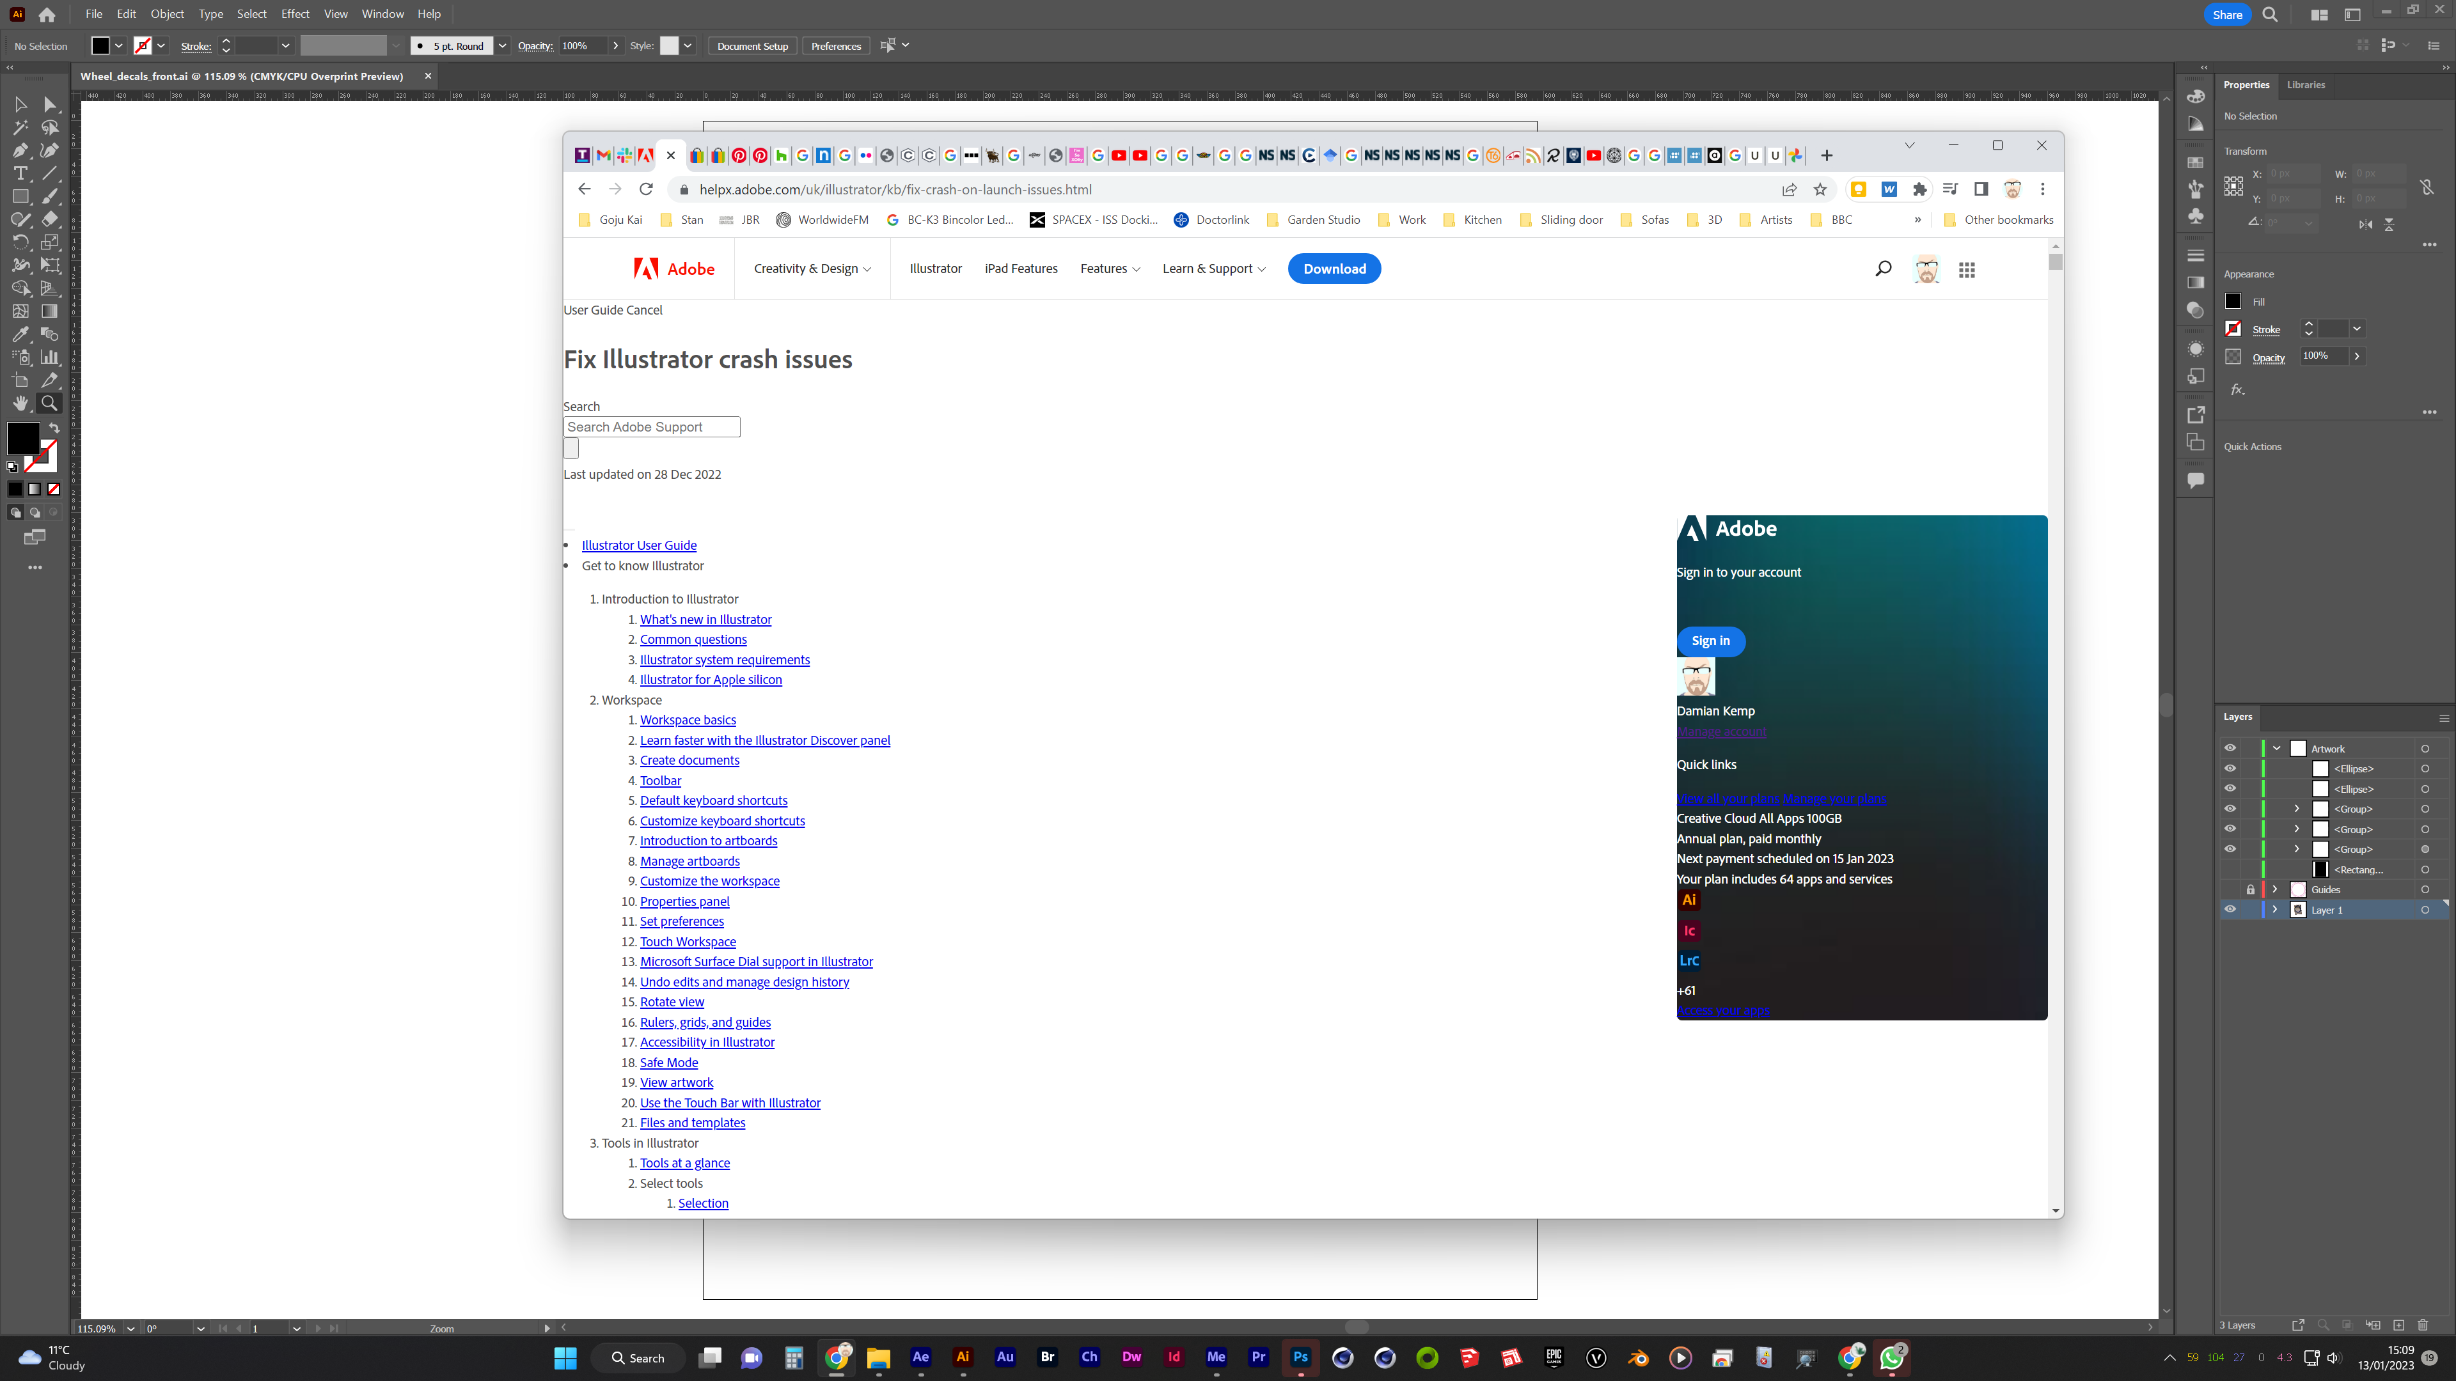Click the View menu in menu bar
The height and width of the screenshot is (1381, 2456).
tap(336, 13)
